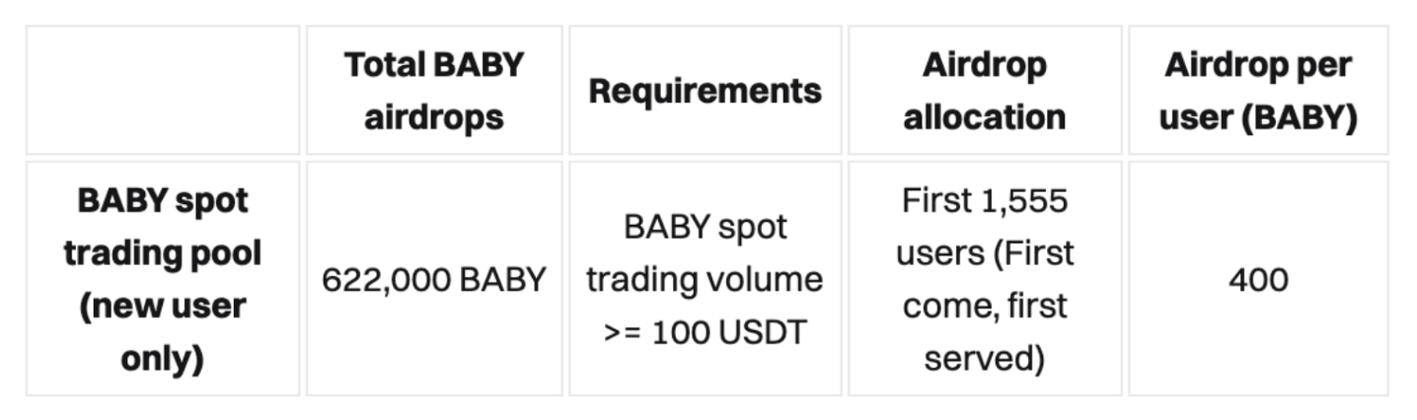Click the Total BABY airdrops column header
This screenshot has height=420, width=1417.
point(434,91)
